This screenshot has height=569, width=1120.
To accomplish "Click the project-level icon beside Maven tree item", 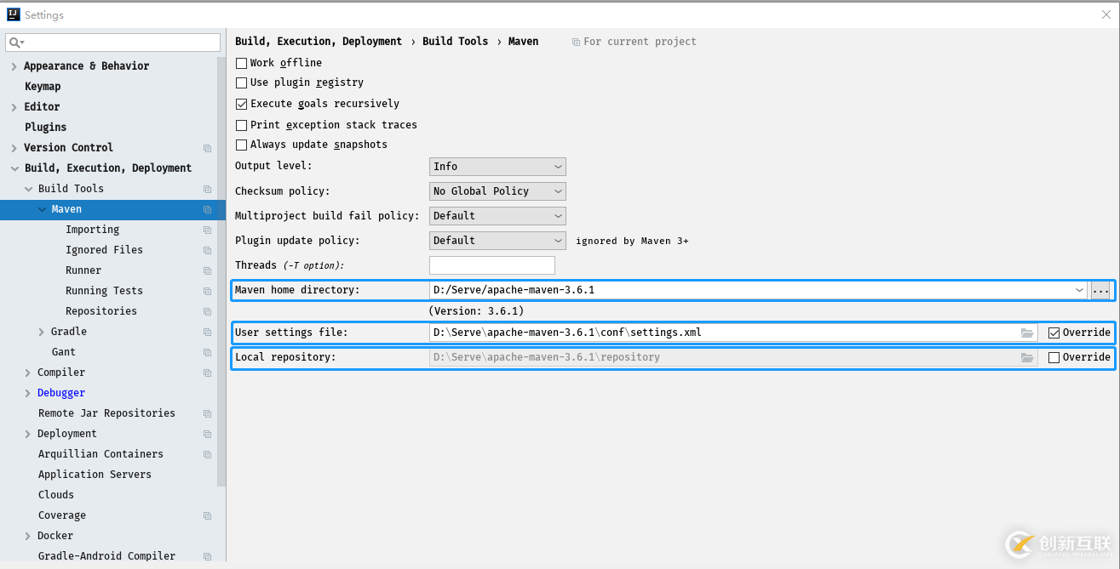I will [x=207, y=209].
